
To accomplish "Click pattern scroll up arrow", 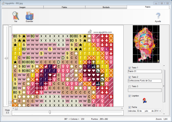I will 10,27.
